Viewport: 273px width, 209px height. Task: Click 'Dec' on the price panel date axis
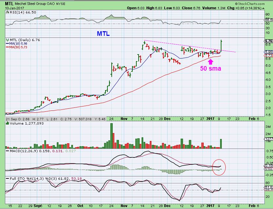pos(167,119)
